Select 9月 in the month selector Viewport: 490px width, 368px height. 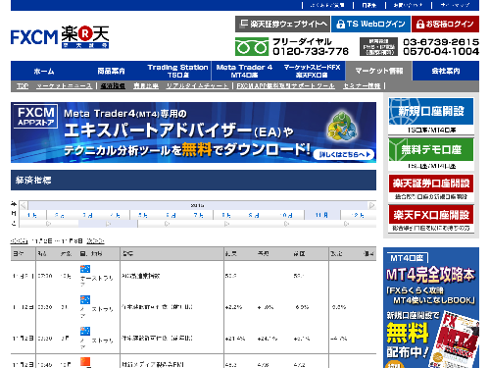(254, 215)
